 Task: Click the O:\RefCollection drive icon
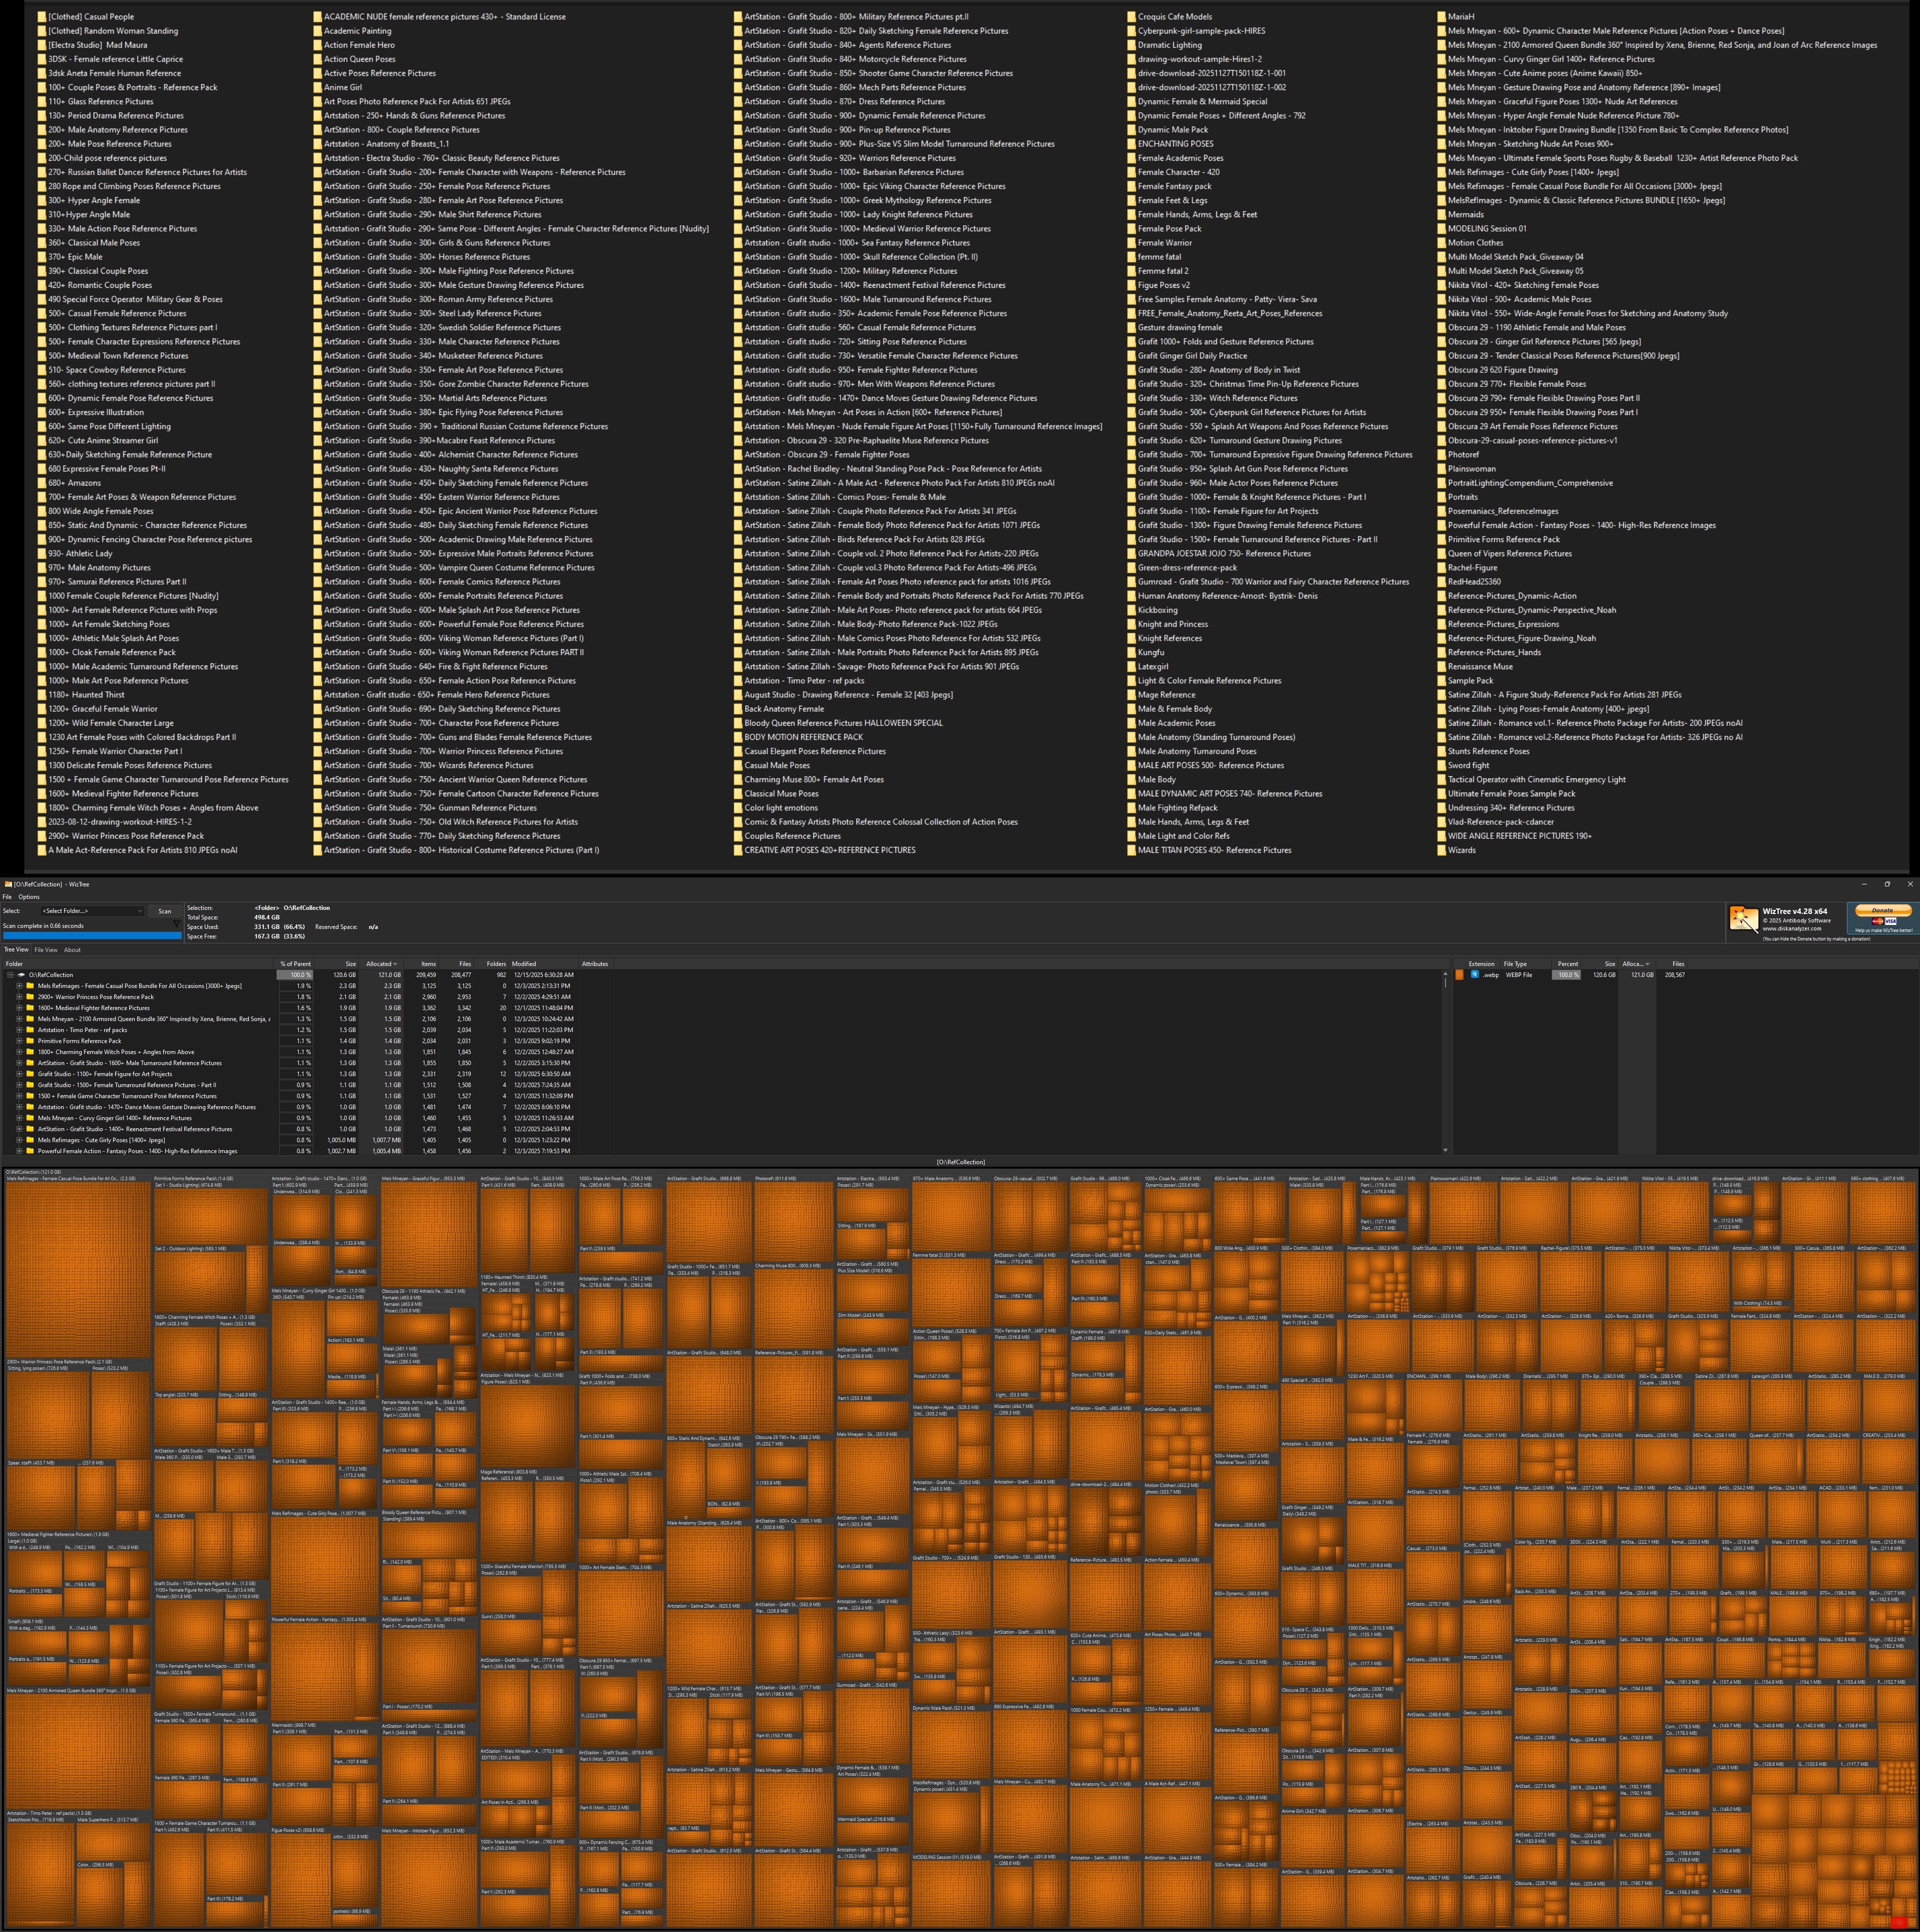click(21, 974)
